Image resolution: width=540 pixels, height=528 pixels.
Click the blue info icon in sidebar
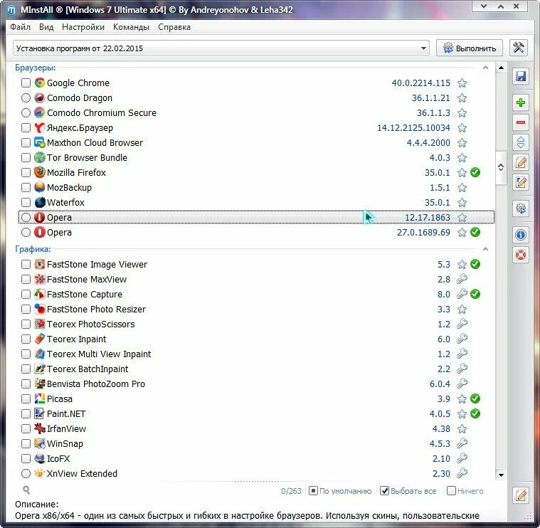point(521,235)
